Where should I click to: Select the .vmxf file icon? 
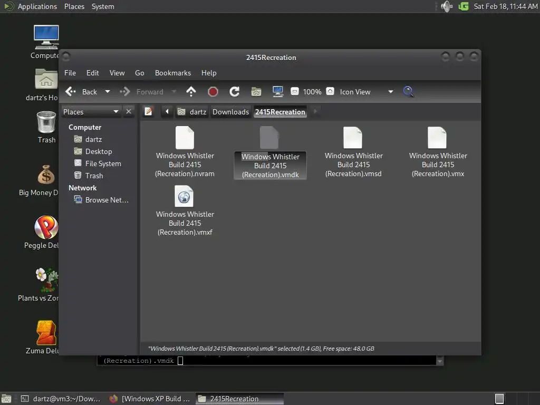pos(184,196)
